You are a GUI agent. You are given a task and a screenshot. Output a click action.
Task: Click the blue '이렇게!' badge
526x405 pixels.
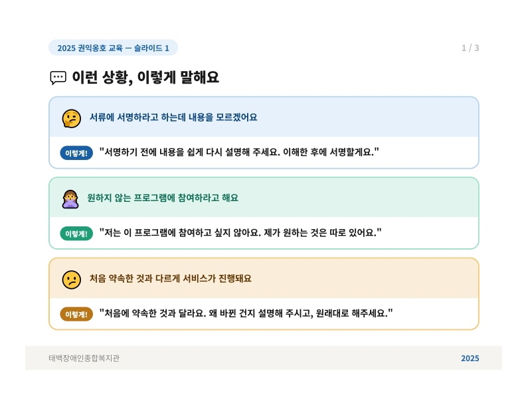76,153
